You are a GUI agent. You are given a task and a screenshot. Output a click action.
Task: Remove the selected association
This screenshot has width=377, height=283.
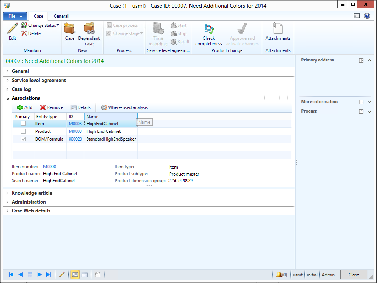(x=43, y=107)
